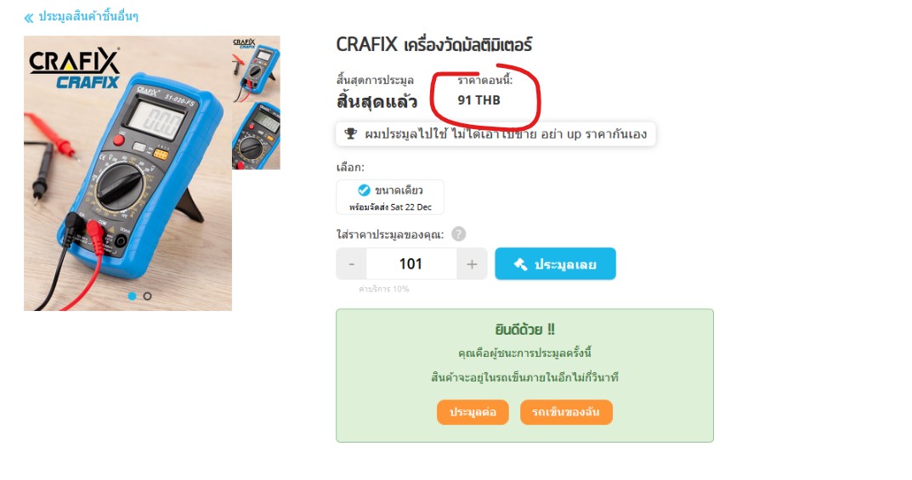
Task: Click the help question mark icon
Action: point(458,234)
